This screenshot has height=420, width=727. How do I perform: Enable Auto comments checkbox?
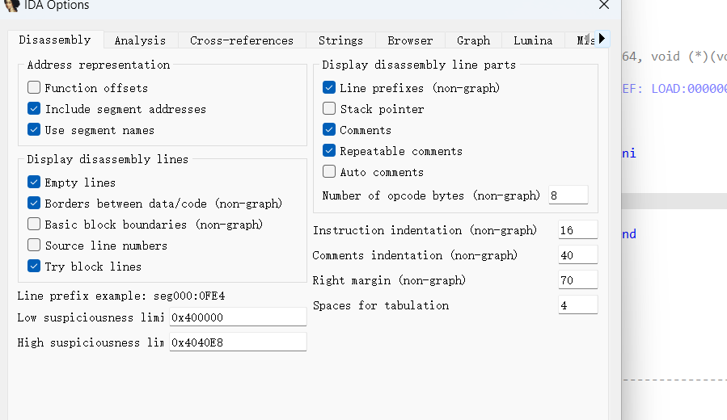(329, 171)
